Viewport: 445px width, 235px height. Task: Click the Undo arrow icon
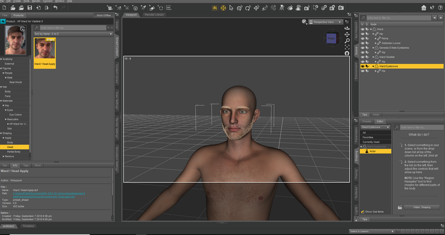55,8
